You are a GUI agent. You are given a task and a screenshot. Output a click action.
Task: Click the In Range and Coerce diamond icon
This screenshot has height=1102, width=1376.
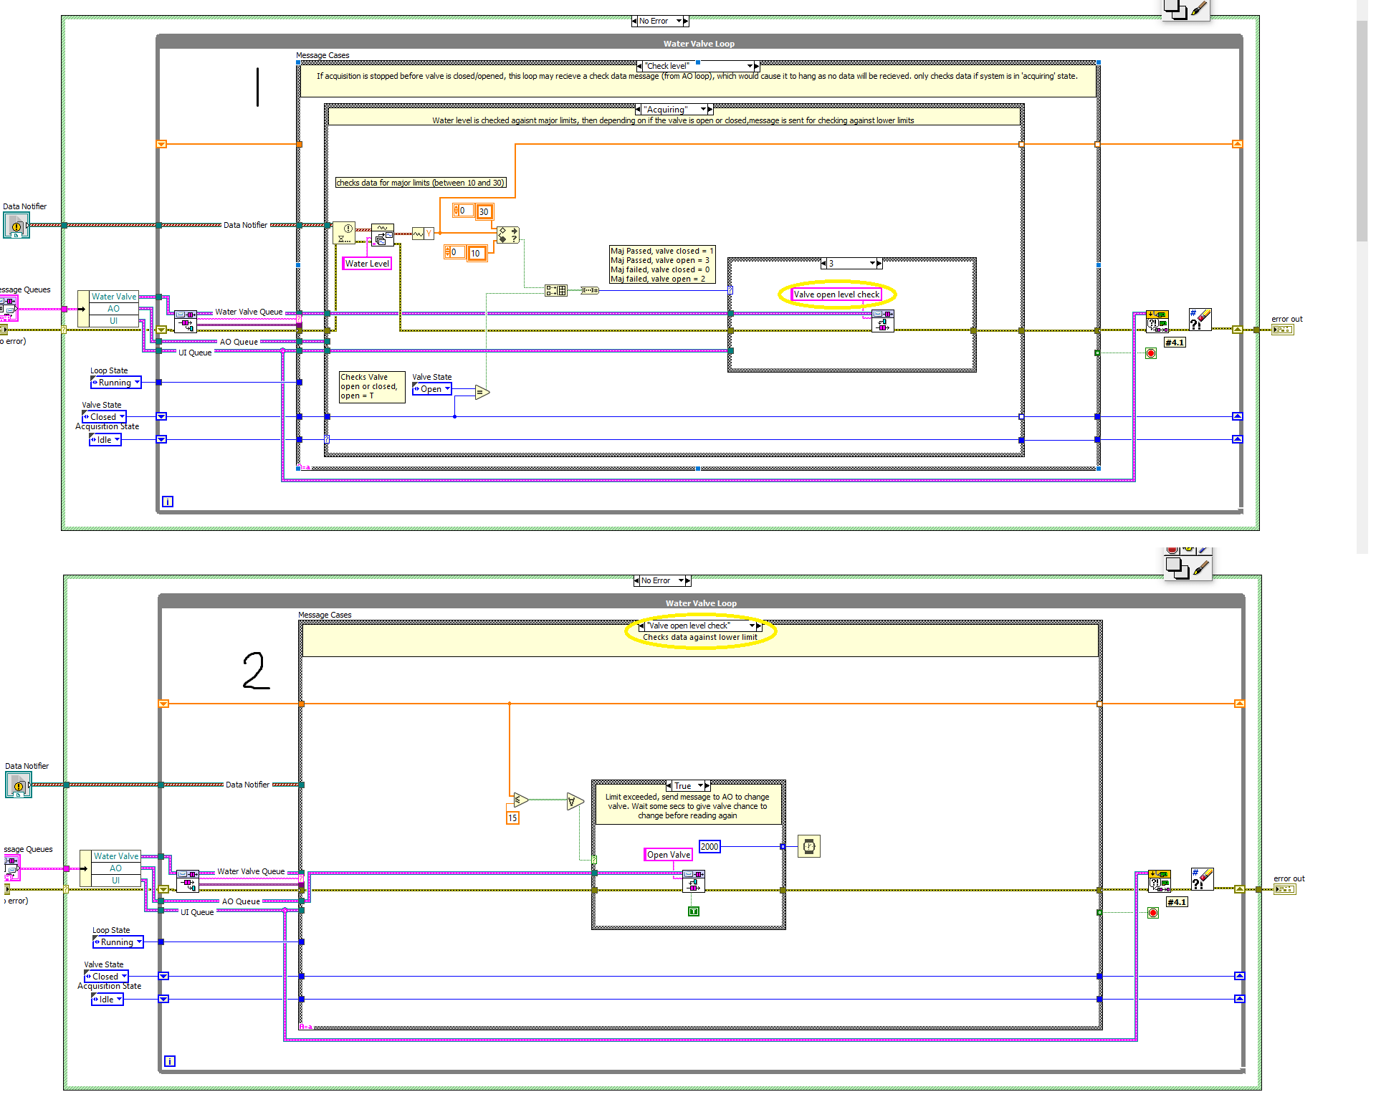pos(507,234)
